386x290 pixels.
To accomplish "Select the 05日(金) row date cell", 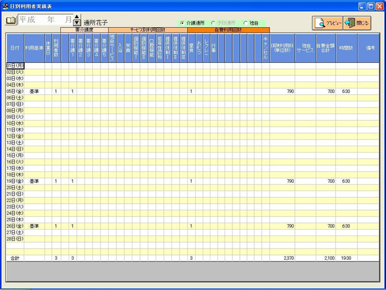I will pyautogui.click(x=15, y=91).
